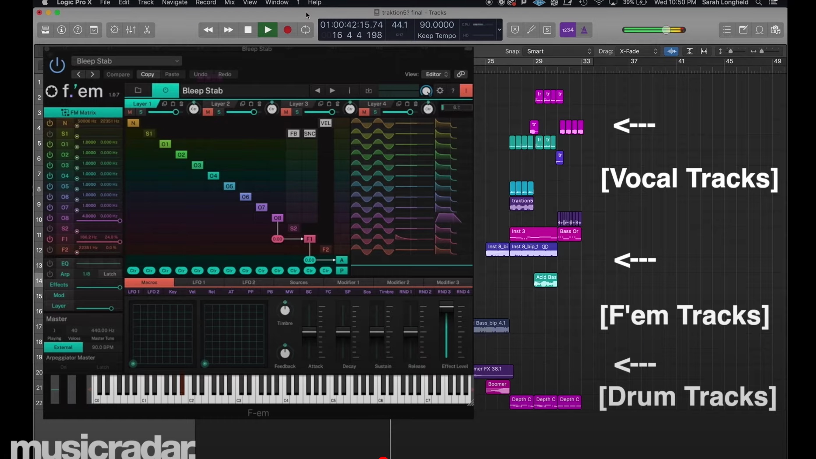Open the f'em preset folder browser icon
The height and width of the screenshot is (459, 816).
tap(138, 90)
